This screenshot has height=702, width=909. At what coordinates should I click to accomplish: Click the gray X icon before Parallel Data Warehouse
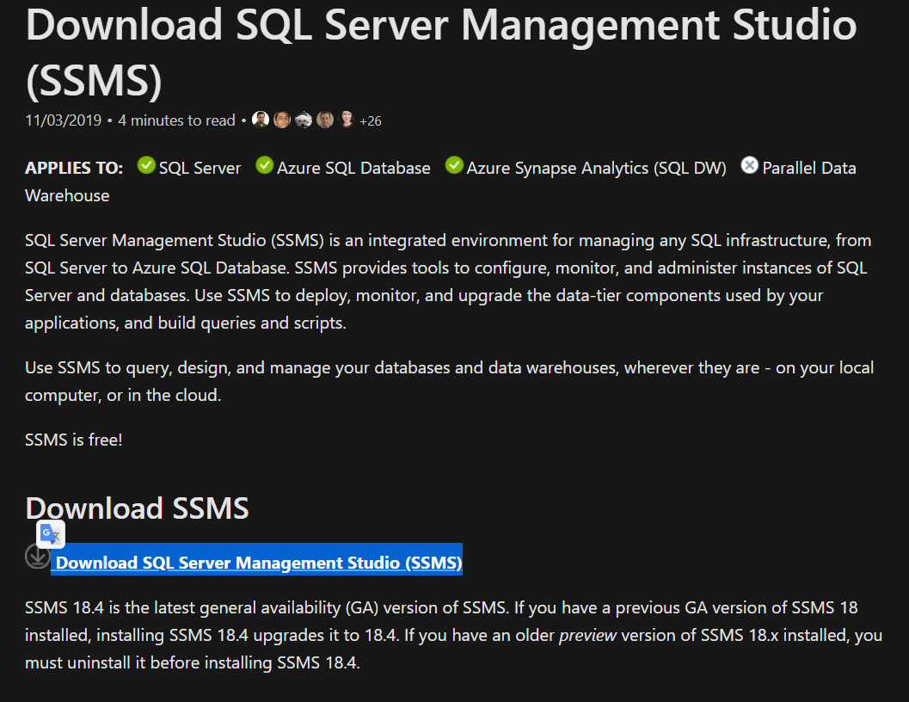coord(750,164)
